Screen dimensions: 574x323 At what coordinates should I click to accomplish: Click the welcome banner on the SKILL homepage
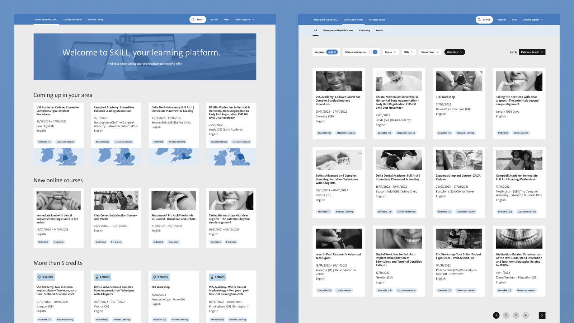click(145, 57)
